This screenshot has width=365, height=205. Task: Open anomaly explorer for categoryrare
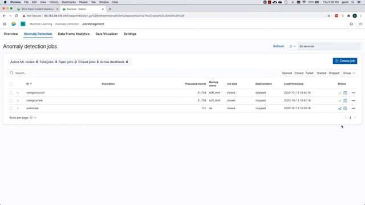tap(345, 101)
